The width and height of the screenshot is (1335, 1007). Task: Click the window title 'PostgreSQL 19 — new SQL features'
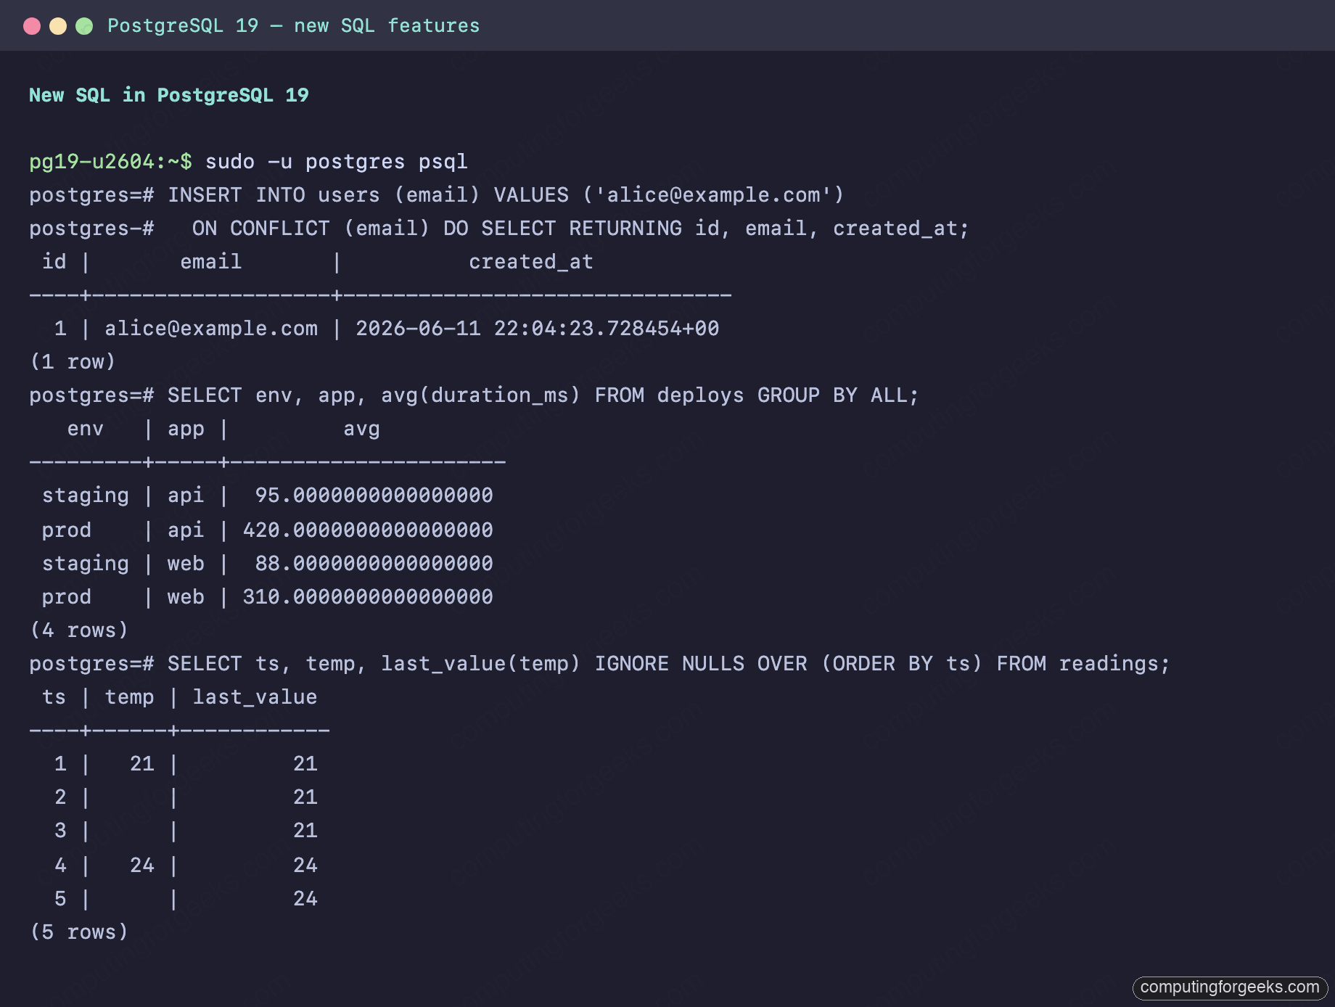pos(294,26)
